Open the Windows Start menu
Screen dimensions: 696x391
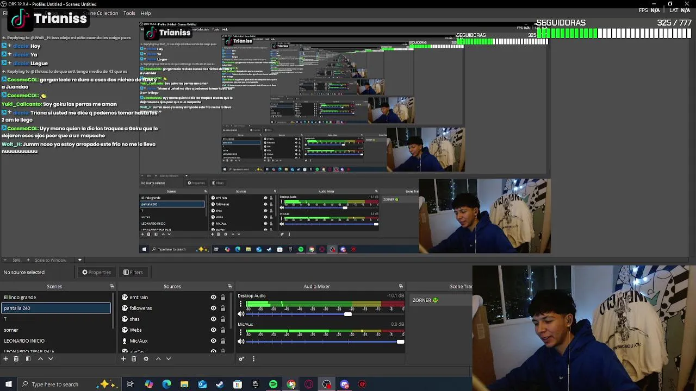coord(8,384)
